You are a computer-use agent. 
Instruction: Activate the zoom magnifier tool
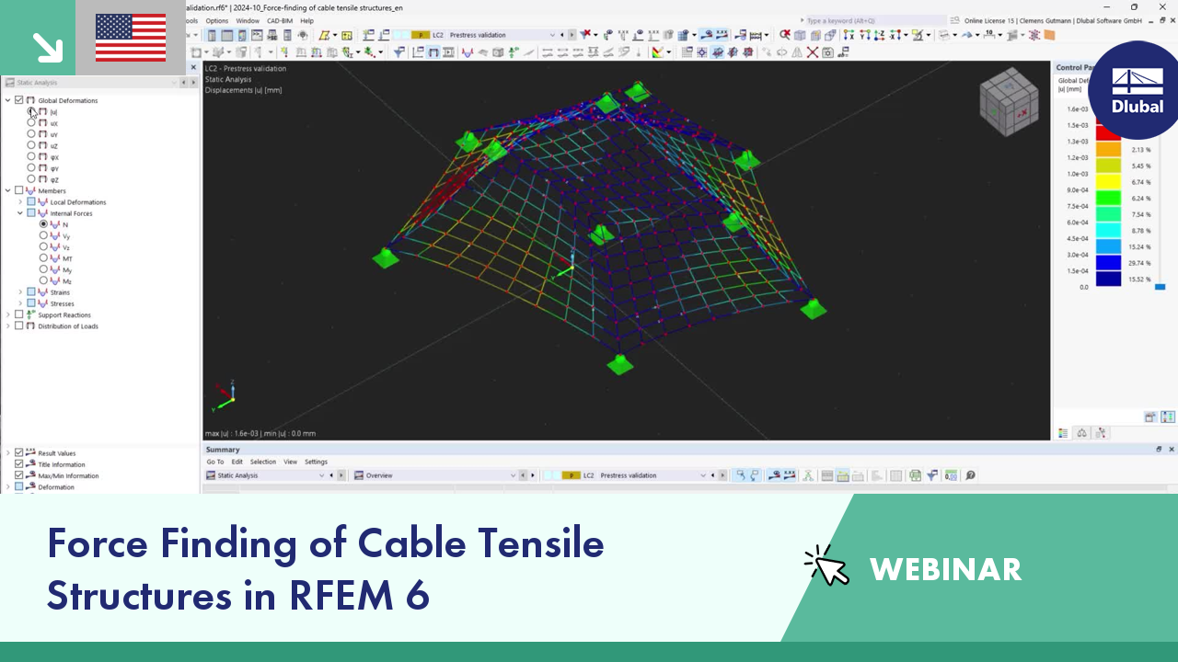coord(783,35)
